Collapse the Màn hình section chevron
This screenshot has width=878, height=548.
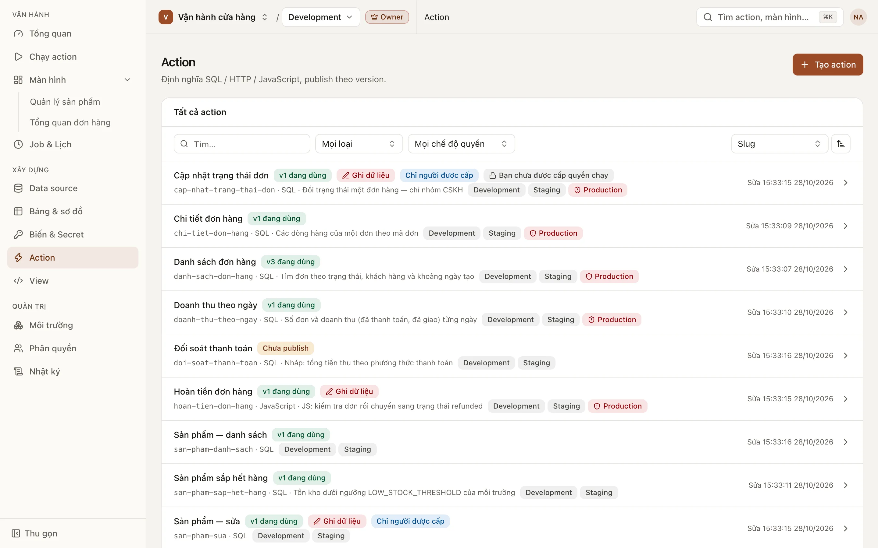pyautogui.click(x=127, y=80)
